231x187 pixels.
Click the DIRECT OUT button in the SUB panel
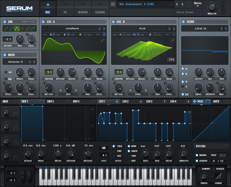(28, 22)
